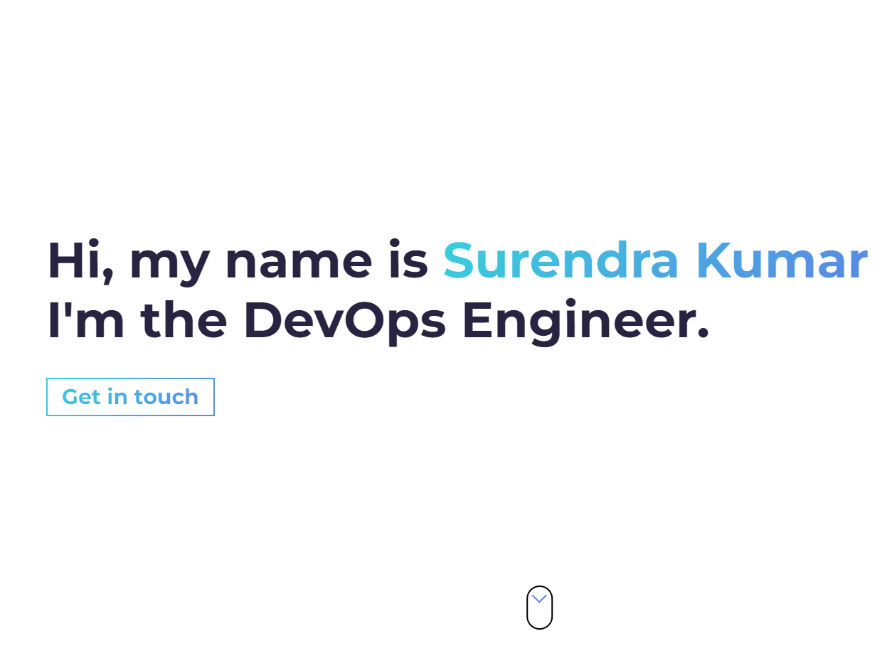Click the bottom curve of the mouse outline
Viewport: 882px width, 646px height.
[539, 628]
